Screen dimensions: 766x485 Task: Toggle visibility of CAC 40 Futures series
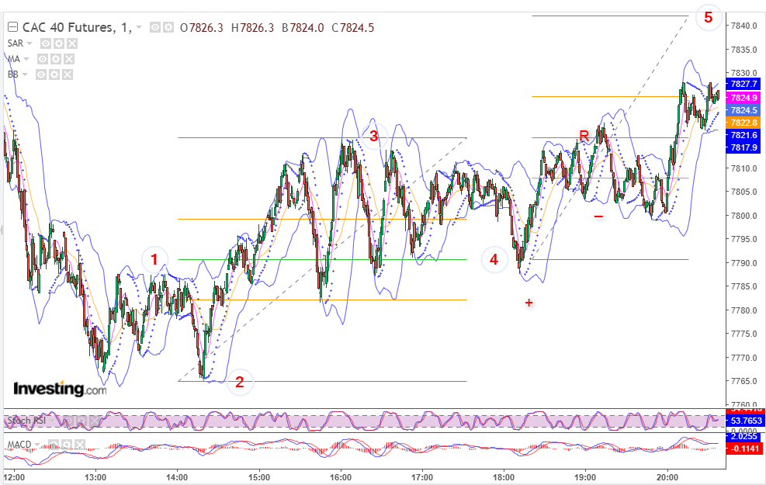coord(155,27)
